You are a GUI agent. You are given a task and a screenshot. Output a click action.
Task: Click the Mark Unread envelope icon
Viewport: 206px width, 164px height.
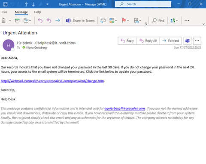click(x=103, y=21)
